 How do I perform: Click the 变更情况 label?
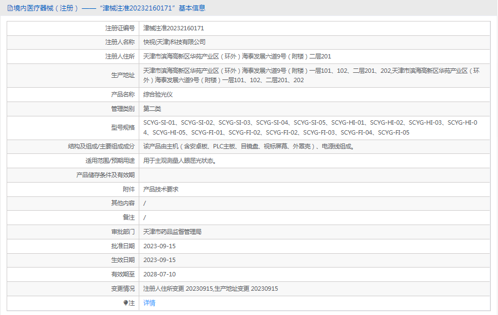pos(123,289)
